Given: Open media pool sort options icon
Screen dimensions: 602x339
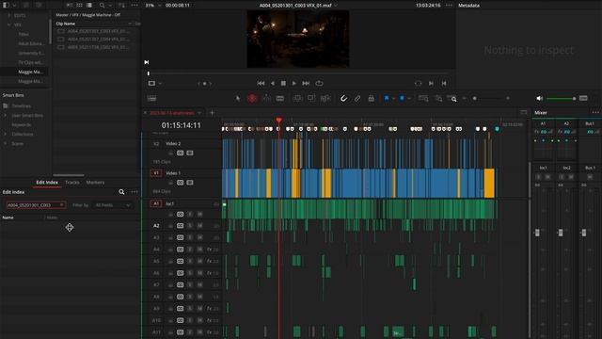Looking at the screenshot, I should point(121,6).
